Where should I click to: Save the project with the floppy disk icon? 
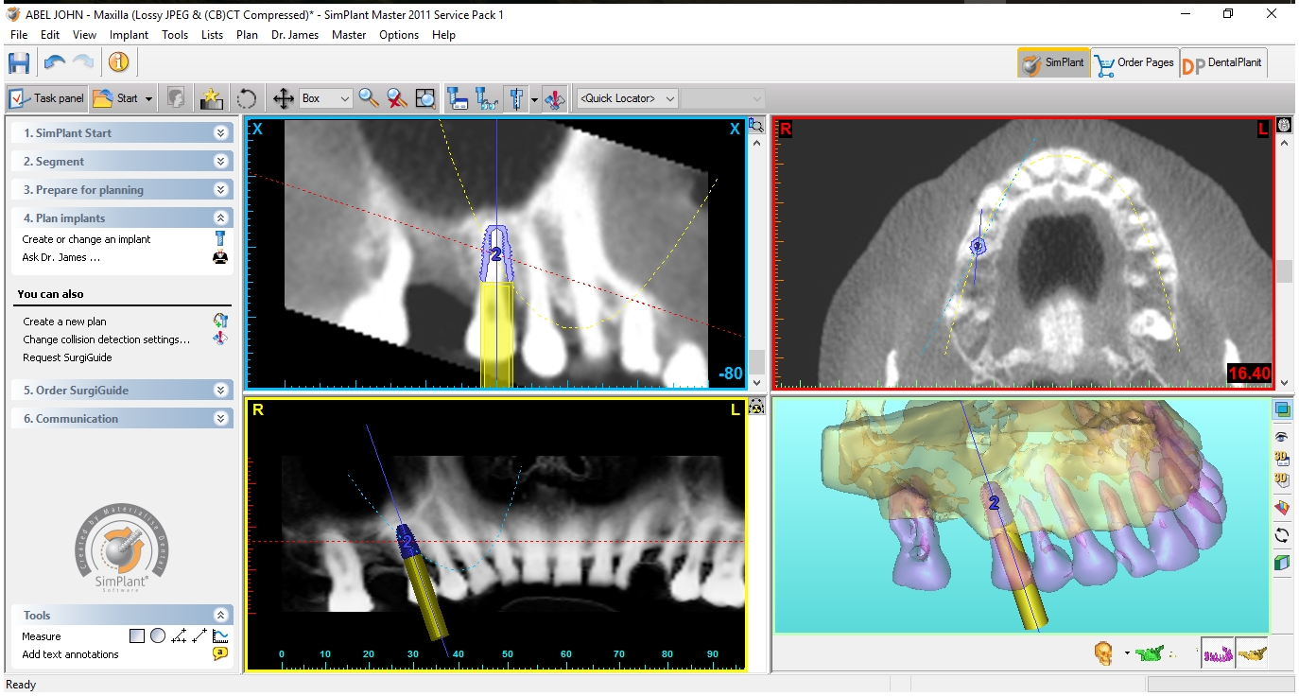tap(19, 63)
